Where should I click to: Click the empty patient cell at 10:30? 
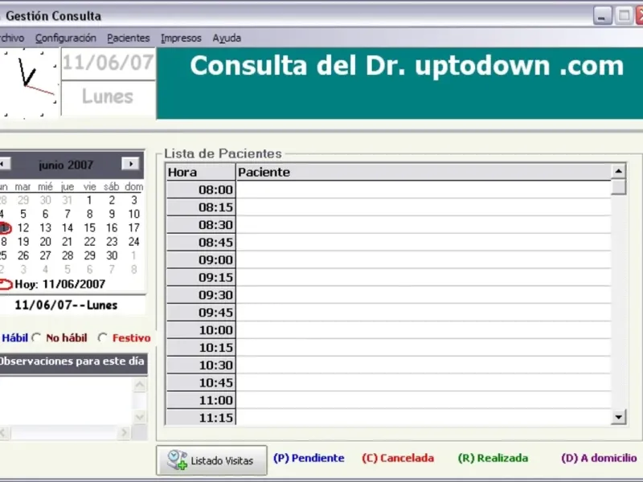424,366
